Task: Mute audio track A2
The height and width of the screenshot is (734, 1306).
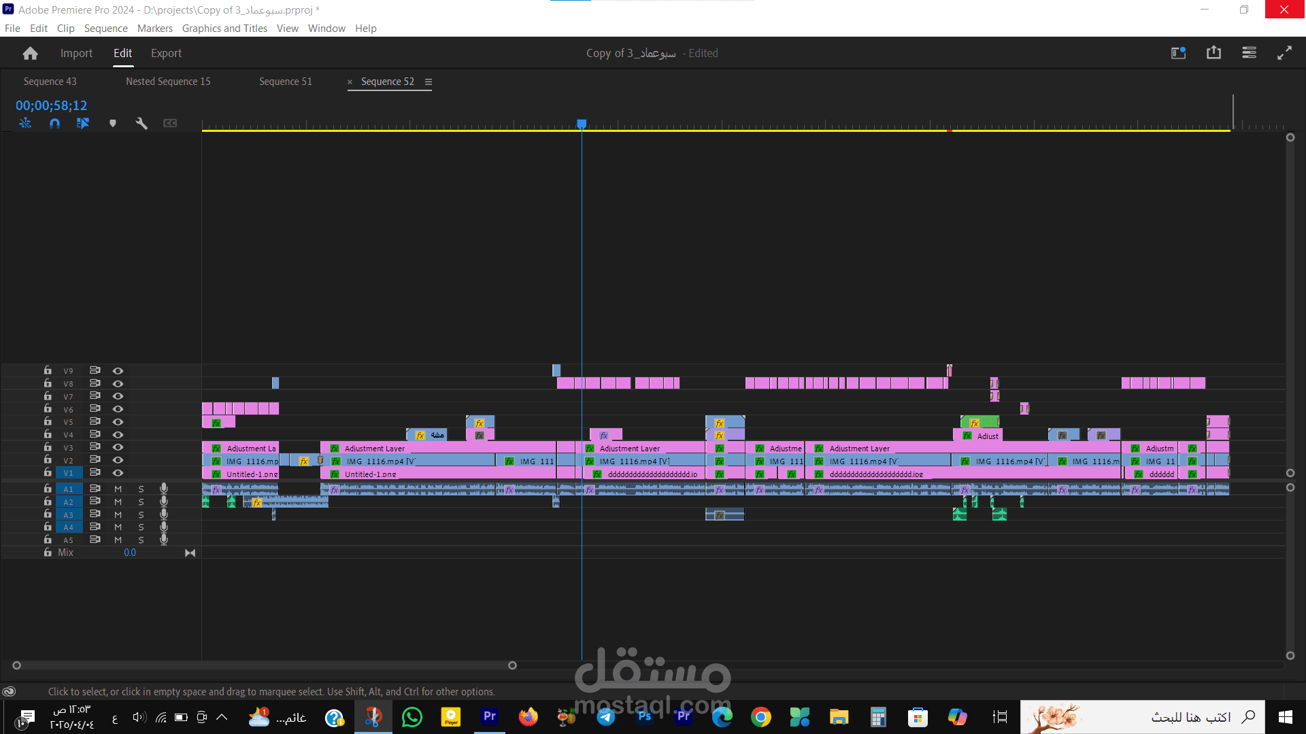Action: click(118, 502)
